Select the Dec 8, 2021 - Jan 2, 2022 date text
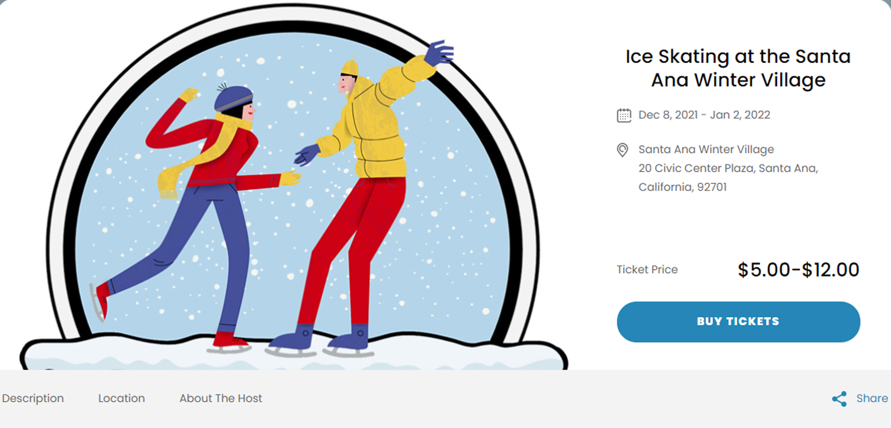This screenshot has height=428, width=891. click(x=704, y=115)
